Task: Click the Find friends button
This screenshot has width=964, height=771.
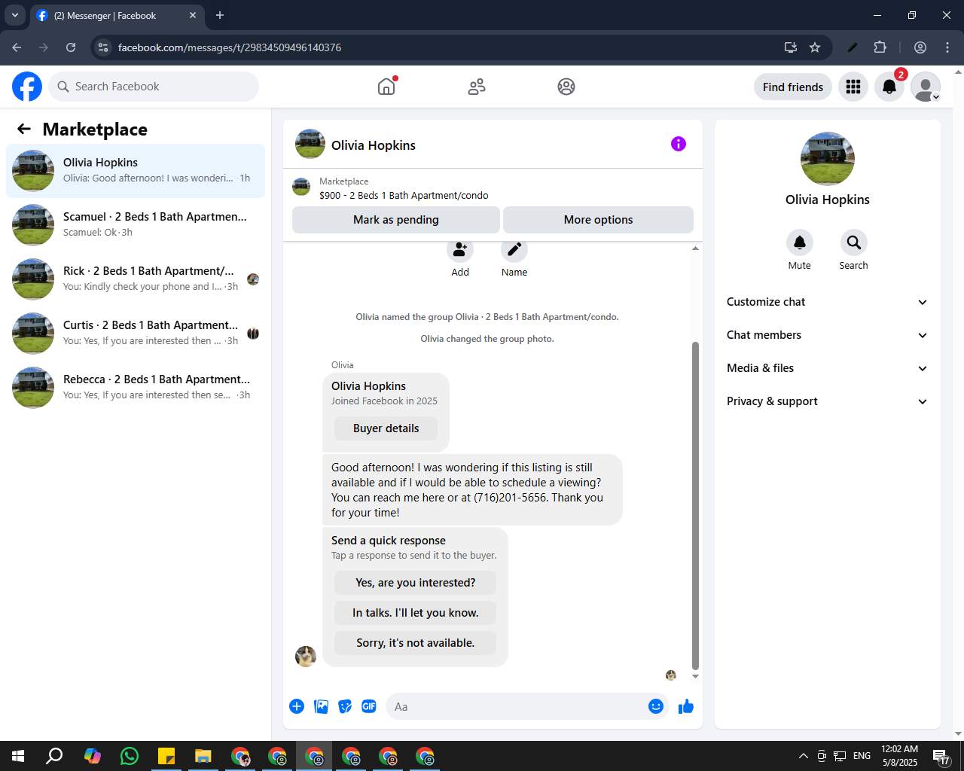Action: [793, 87]
